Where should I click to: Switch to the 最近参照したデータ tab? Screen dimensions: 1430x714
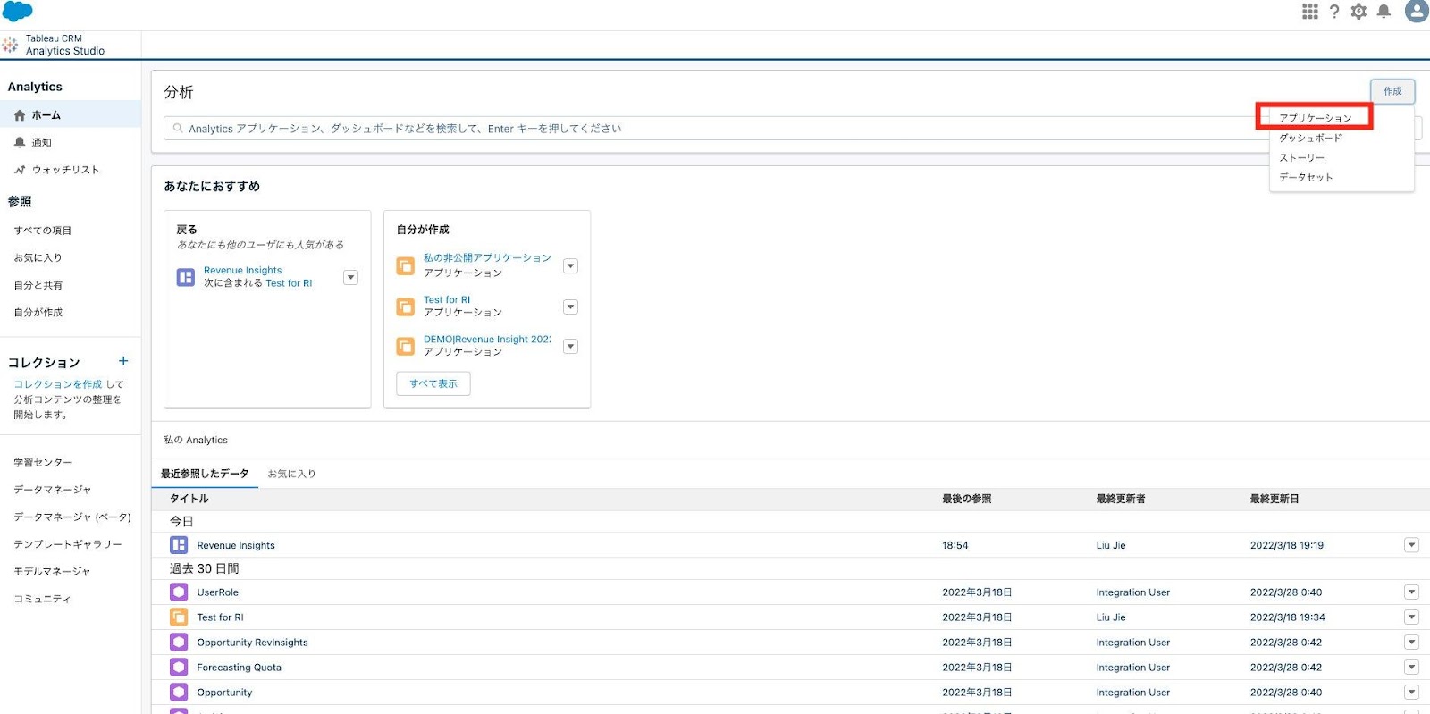205,474
